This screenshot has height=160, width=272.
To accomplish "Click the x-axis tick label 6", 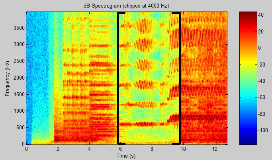I will pyautogui.click(x=120, y=149).
